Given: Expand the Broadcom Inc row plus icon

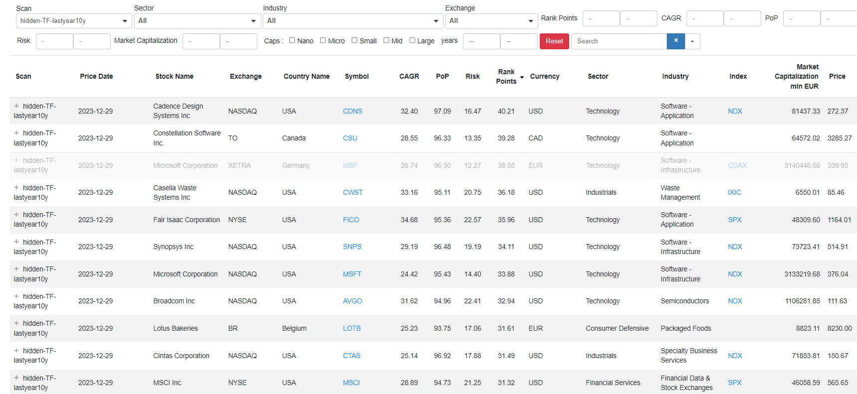Looking at the screenshot, I should pyautogui.click(x=16, y=296).
